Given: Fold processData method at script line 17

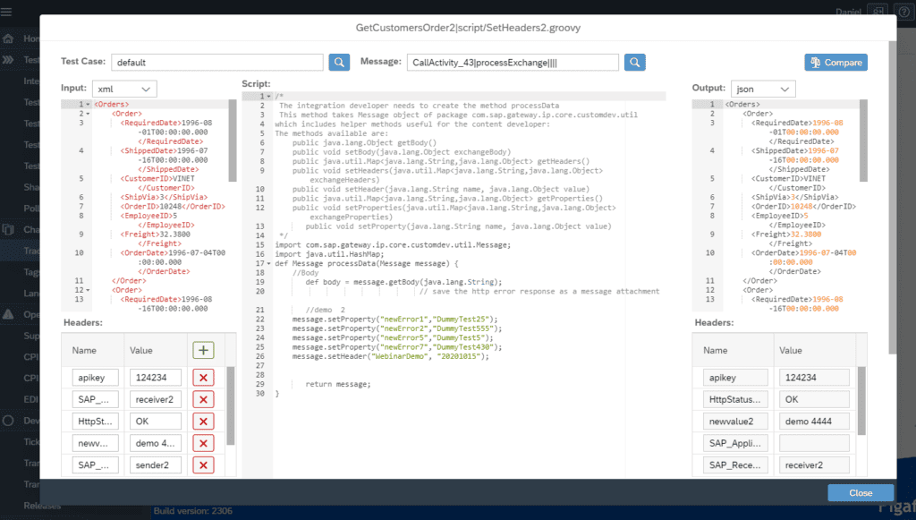Looking at the screenshot, I should pos(268,263).
